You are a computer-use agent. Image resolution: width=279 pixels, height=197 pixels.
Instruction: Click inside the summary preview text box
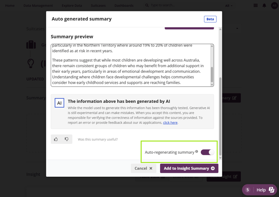click(130, 65)
